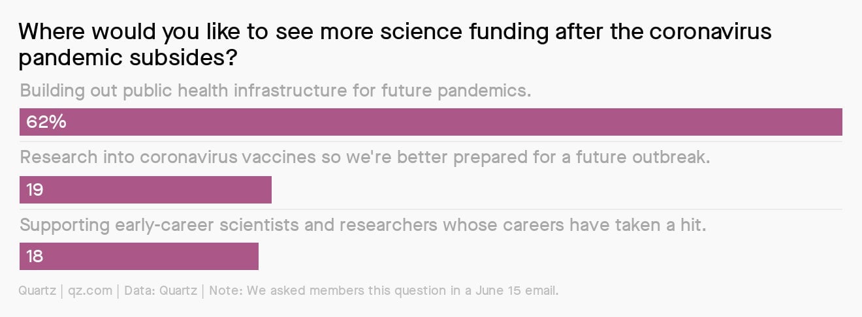Click 'Data: Quartz' in the footer
This screenshot has width=862, height=317.
[x=161, y=291]
